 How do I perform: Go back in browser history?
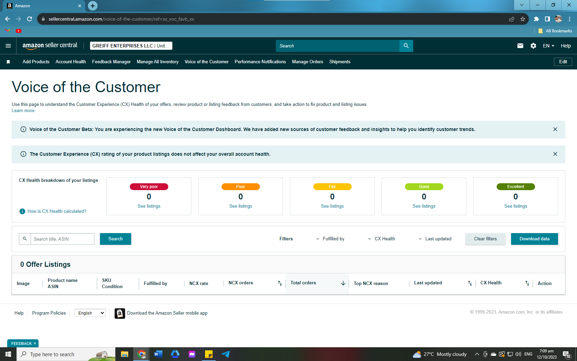pyautogui.click(x=8, y=19)
